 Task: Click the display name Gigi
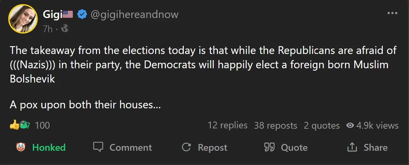pyautogui.click(x=51, y=14)
